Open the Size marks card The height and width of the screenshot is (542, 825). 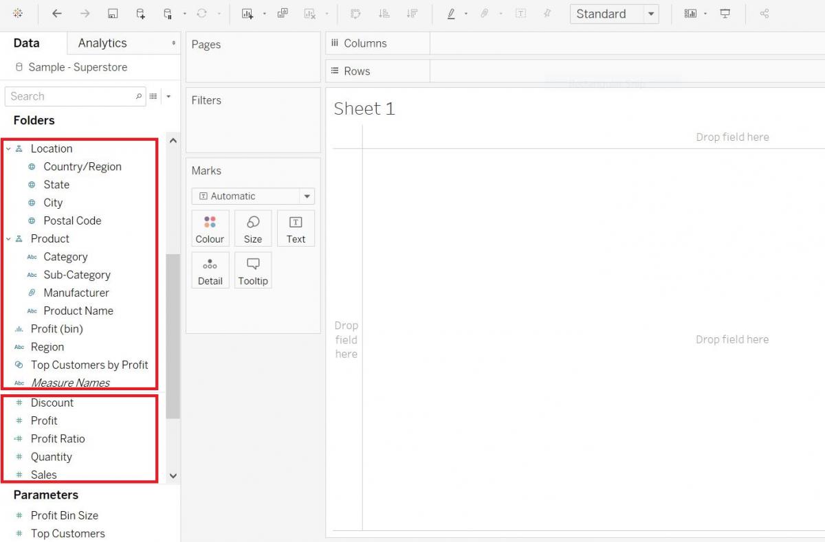coord(253,229)
